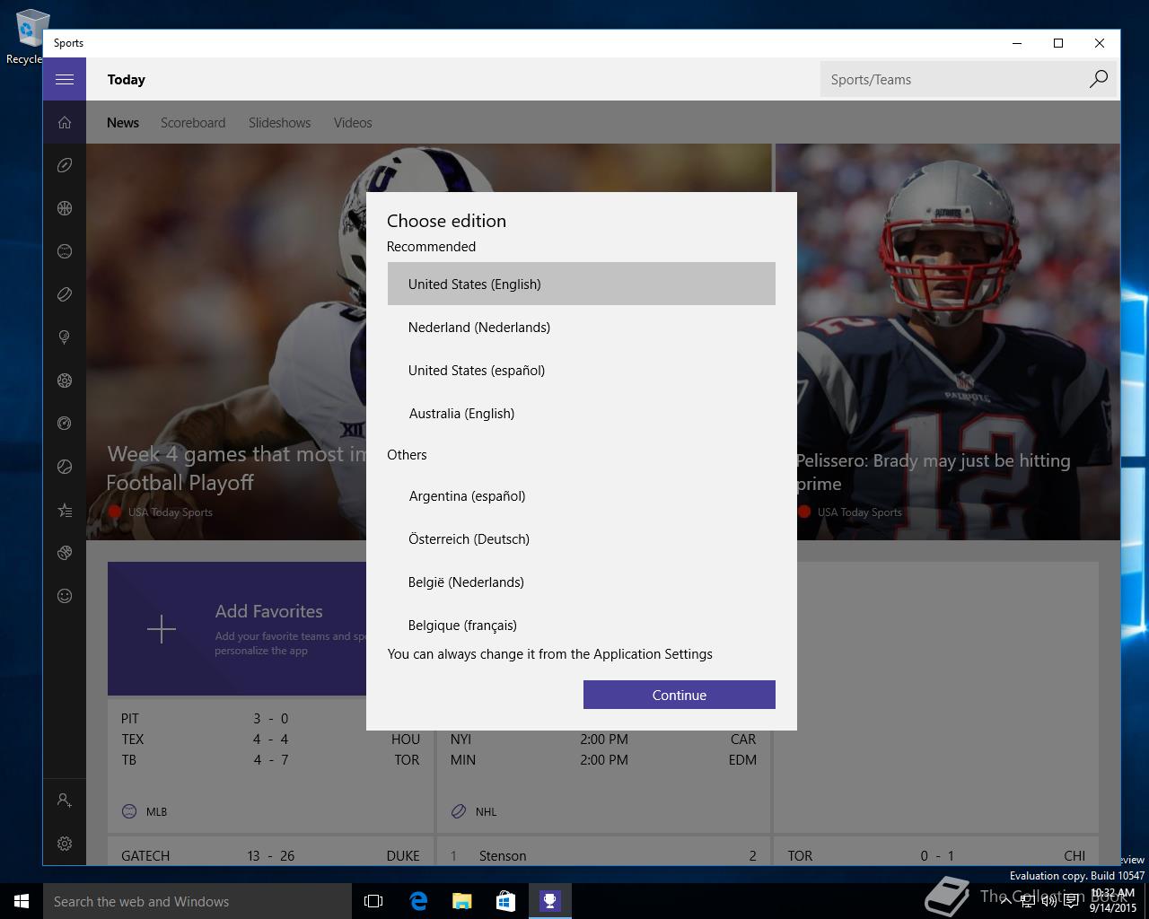Click the NYI 2:00 PM CAR game row
1149x919 pixels.
(603, 739)
